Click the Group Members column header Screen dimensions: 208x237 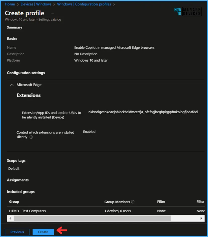pyautogui.click(x=117, y=202)
